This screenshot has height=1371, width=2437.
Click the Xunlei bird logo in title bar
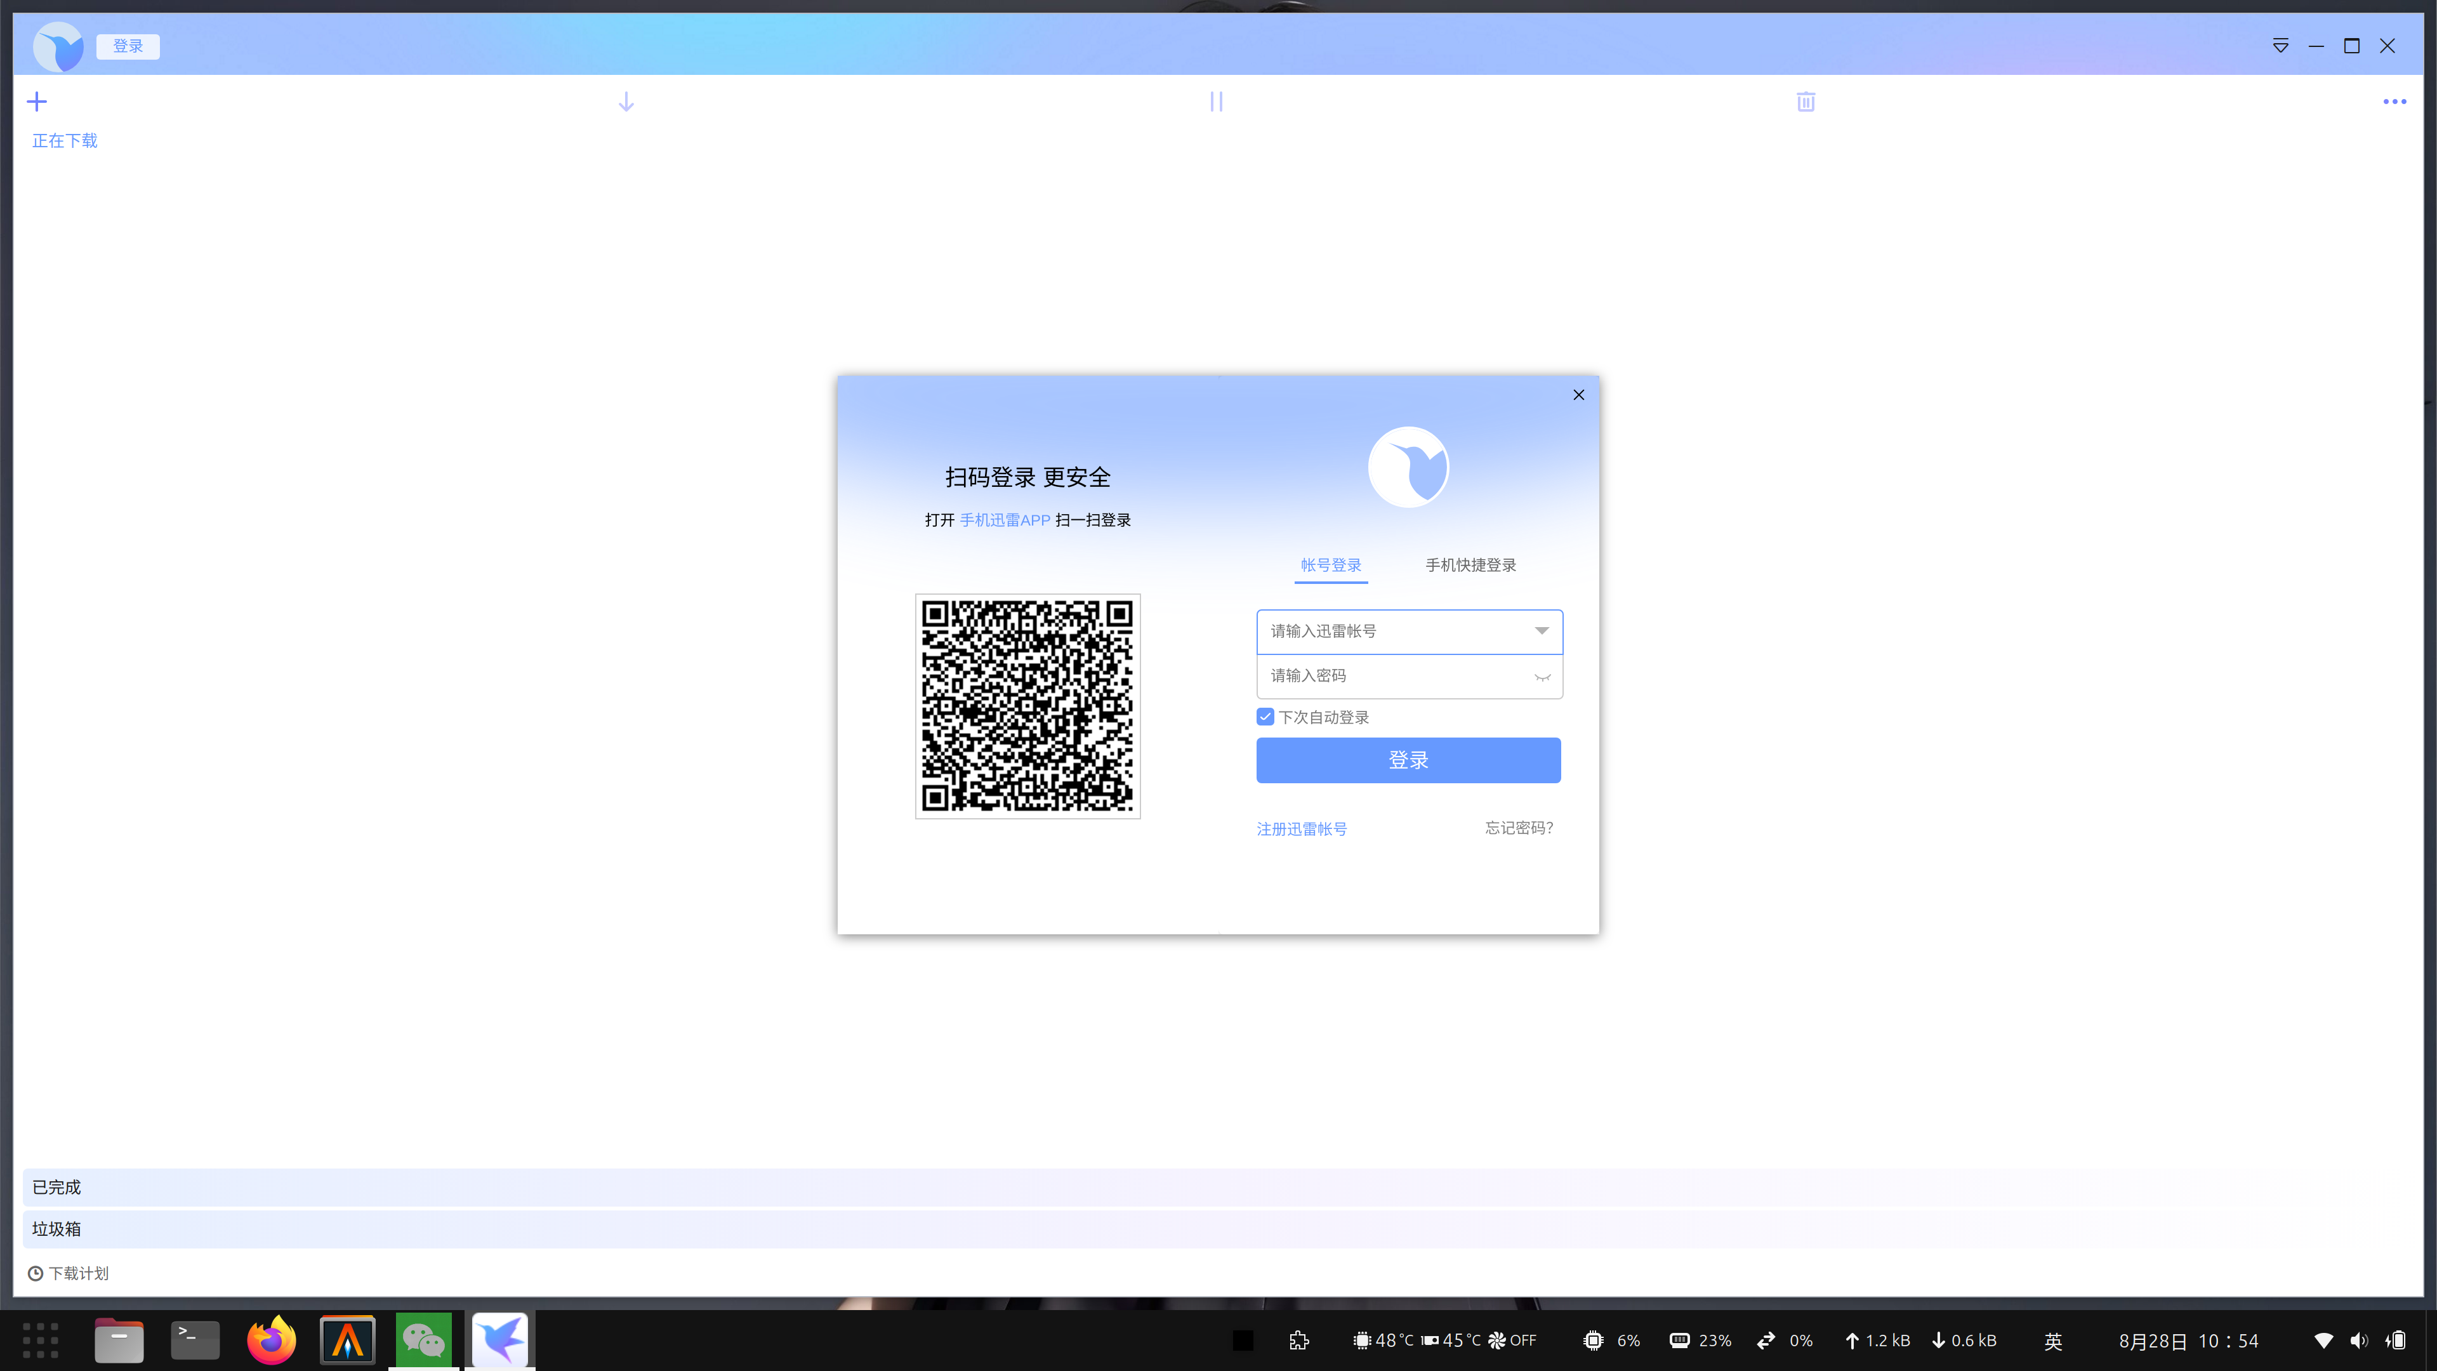(x=58, y=46)
